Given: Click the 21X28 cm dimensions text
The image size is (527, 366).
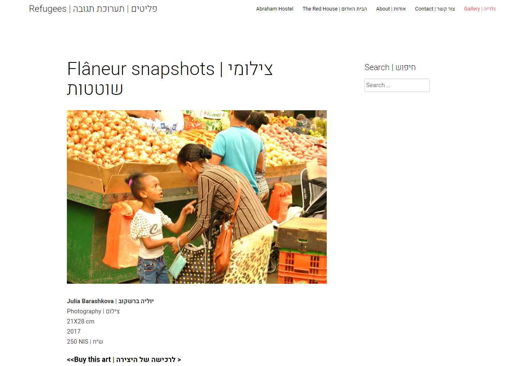Looking at the screenshot, I should click(81, 321).
